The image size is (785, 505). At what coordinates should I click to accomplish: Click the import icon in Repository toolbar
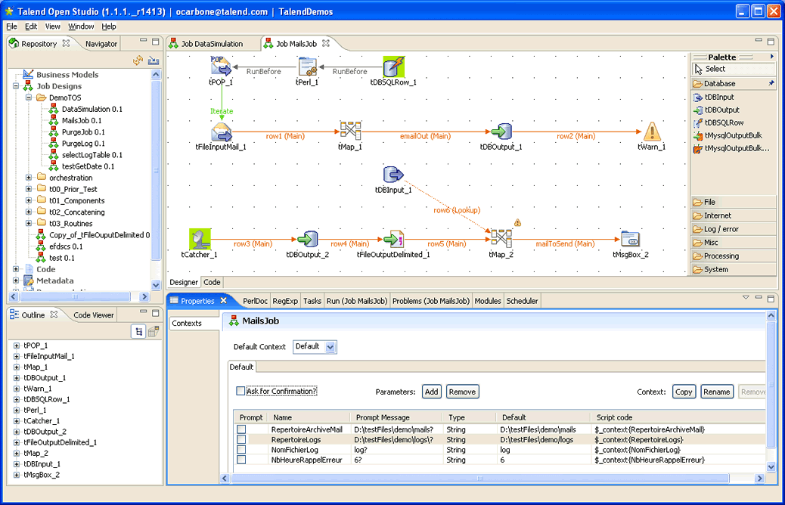click(154, 61)
